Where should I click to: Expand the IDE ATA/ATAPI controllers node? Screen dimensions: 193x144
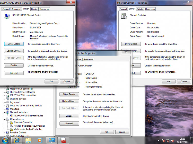pyautogui.click(x=4, y=96)
